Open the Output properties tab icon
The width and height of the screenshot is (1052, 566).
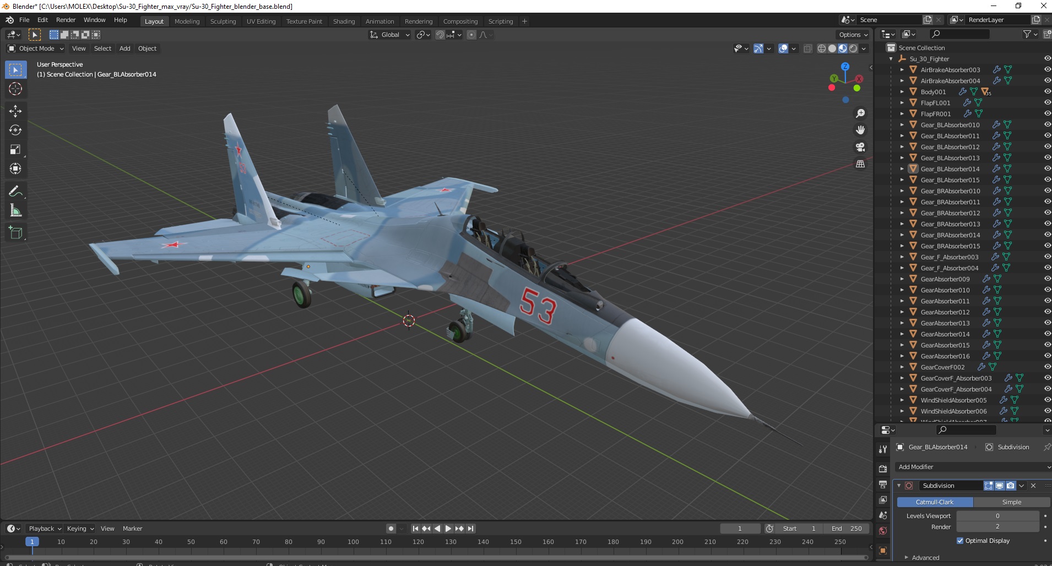[x=883, y=484]
